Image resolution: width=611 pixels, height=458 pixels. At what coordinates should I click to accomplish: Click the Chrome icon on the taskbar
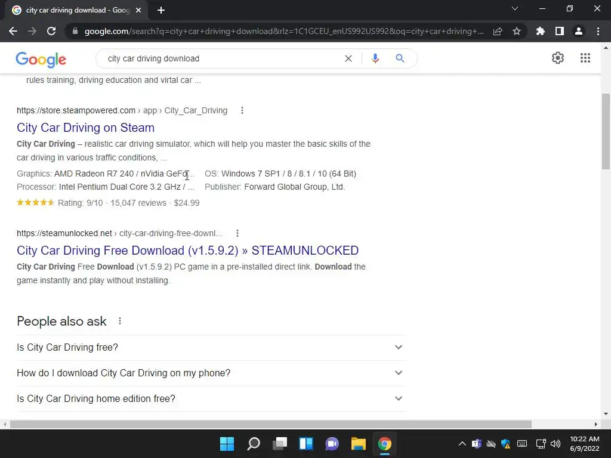pyautogui.click(x=385, y=444)
